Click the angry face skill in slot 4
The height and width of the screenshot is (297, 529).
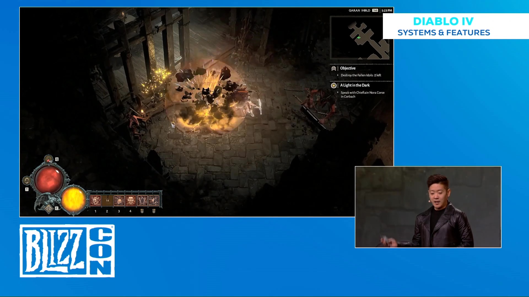(131, 201)
